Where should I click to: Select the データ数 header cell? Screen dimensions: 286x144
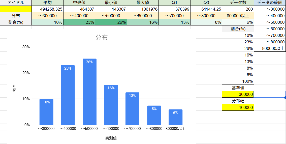[x=238, y=3]
